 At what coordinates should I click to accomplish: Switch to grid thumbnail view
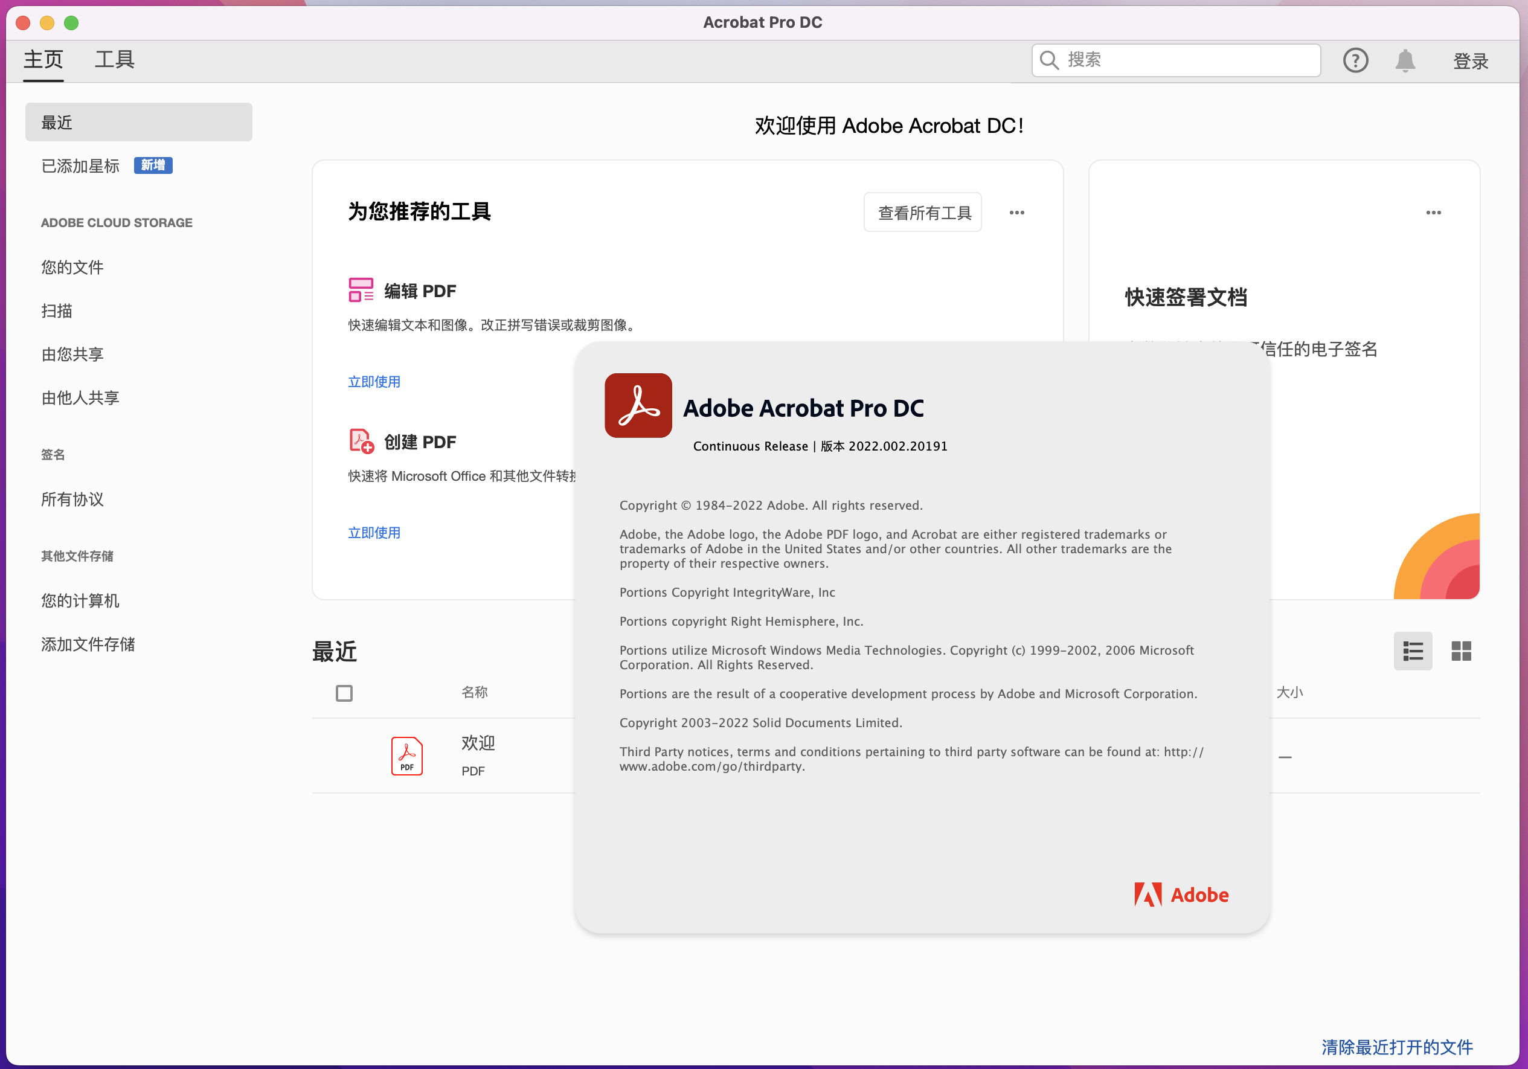pyautogui.click(x=1461, y=650)
